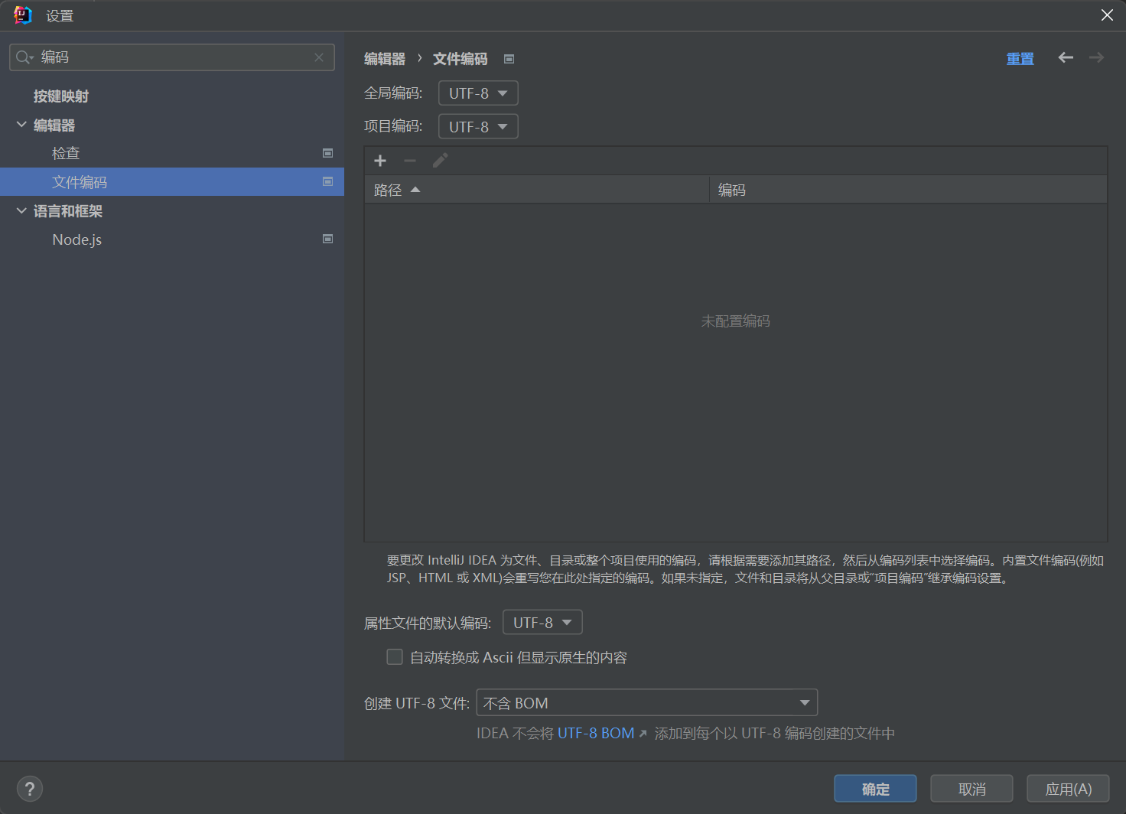The image size is (1126, 814).
Task: Click the add path plus icon
Action: [380, 161]
